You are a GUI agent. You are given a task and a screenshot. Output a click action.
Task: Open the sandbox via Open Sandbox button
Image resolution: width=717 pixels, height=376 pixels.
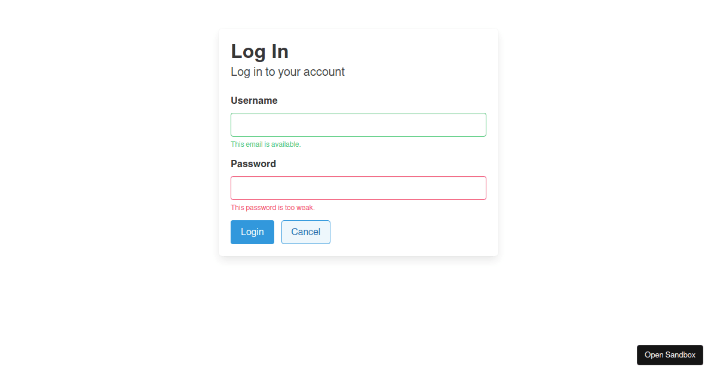coord(670,355)
